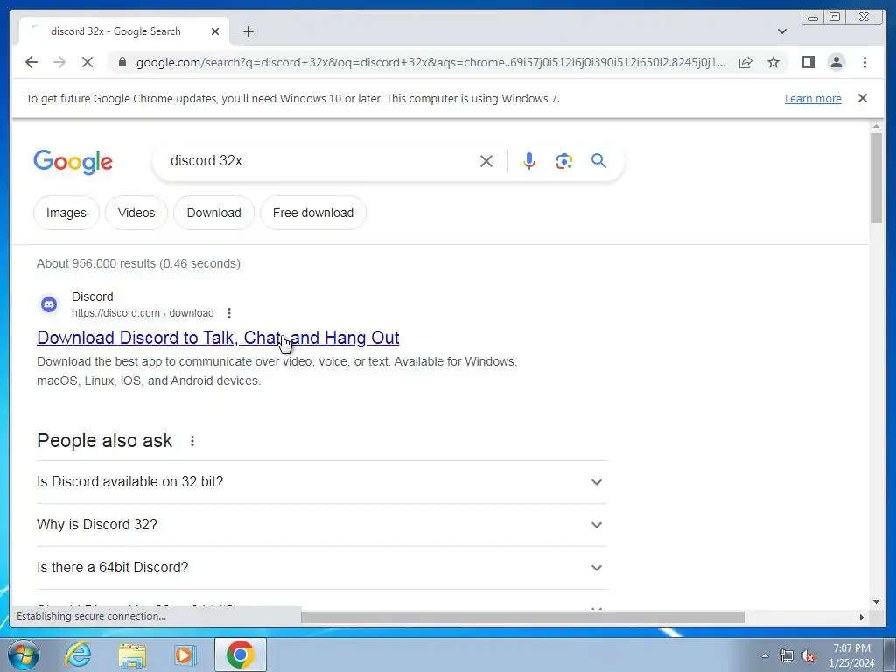Open the discord.com › download URL line
The width and height of the screenshot is (896, 672).
pos(143,313)
